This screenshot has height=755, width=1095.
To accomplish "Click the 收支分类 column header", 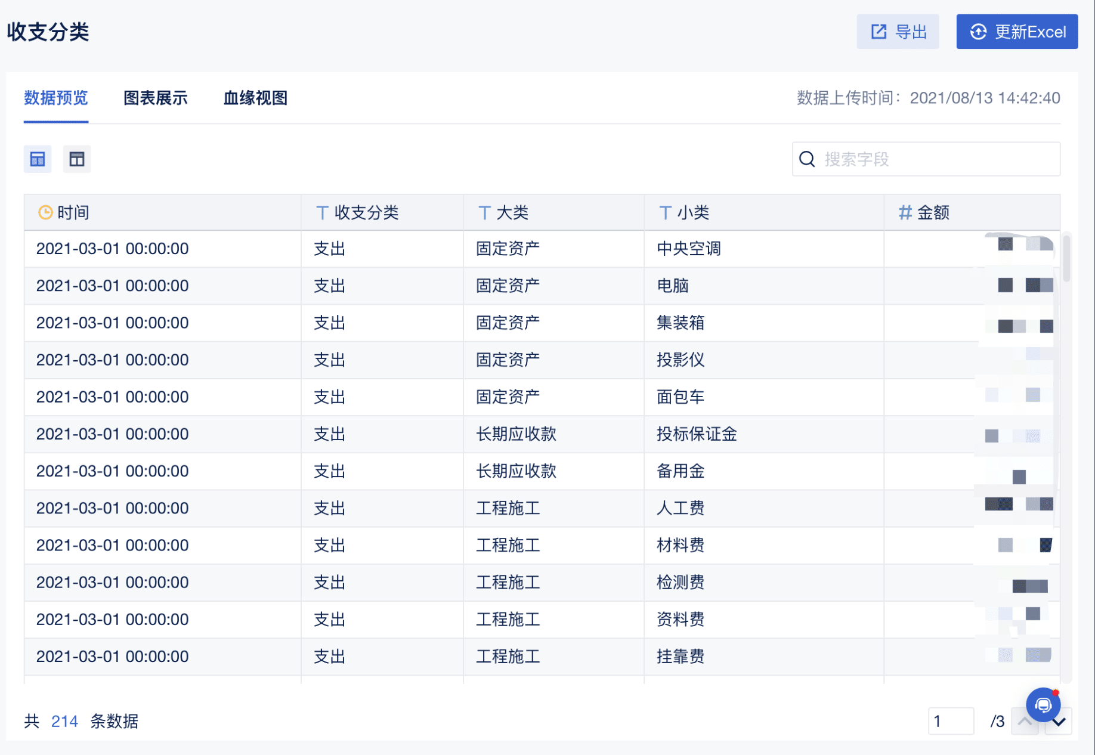I will [382, 212].
